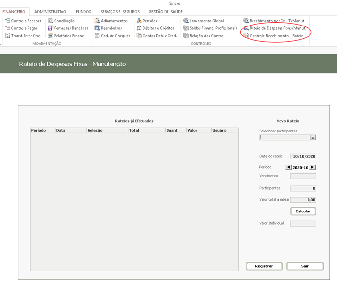Open Controle Recebimento - Rateio
This screenshot has height=291, width=337.
[276, 36]
